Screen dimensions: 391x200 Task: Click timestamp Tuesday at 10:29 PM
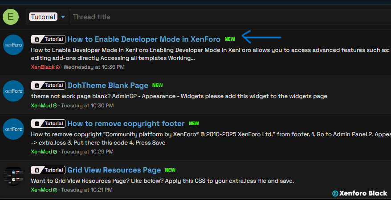pos(87,152)
